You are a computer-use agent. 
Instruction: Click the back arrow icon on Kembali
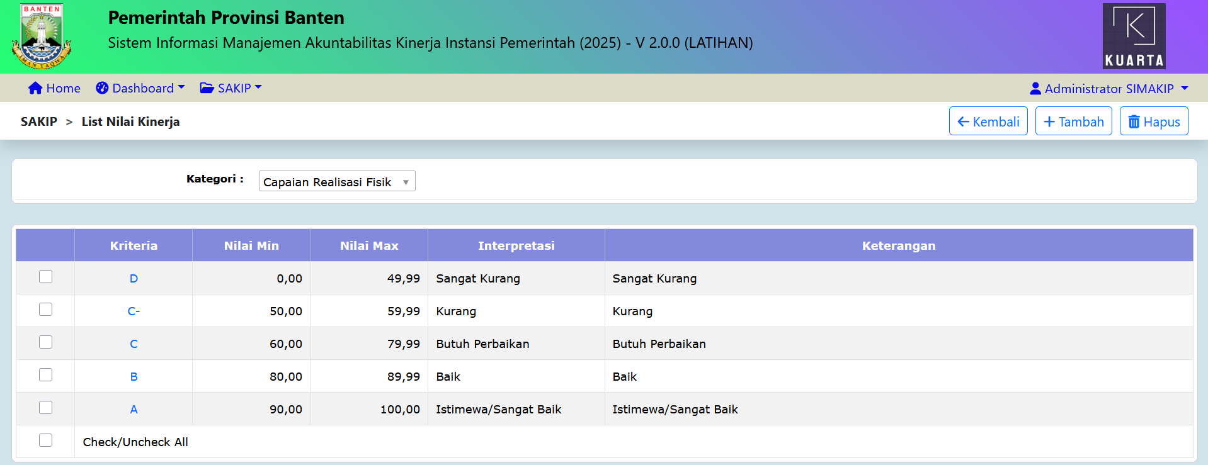click(963, 121)
